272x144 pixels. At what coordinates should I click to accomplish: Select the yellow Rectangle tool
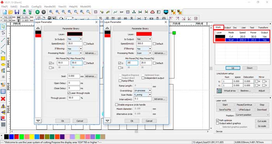3,58
